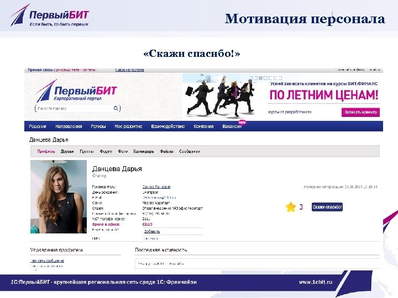Click the e-mail address link
This screenshot has width=398, height=298.
pyautogui.click(x=159, y=198)
